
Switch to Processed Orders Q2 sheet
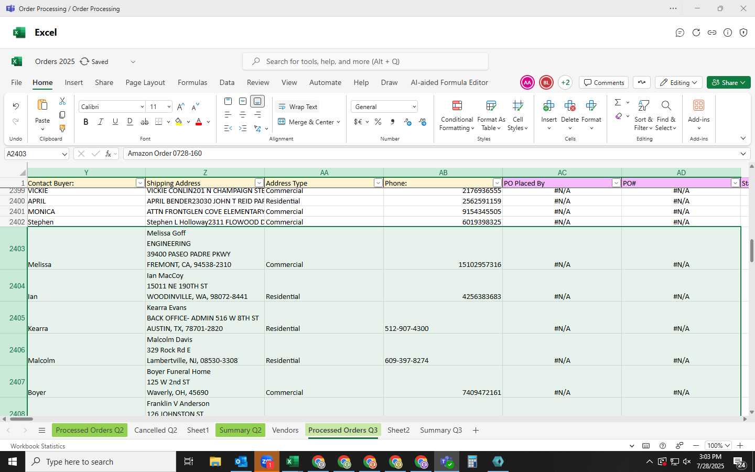click(x=90, y=431)
